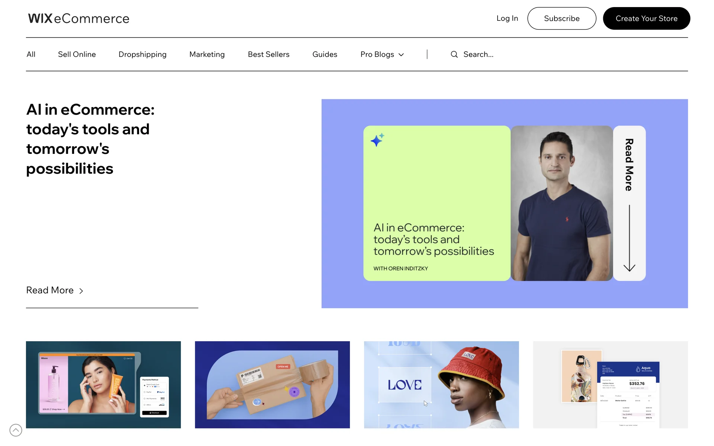Open the Pro Blogs menu
The image size is (714, 446).
(x=377, y=55)
